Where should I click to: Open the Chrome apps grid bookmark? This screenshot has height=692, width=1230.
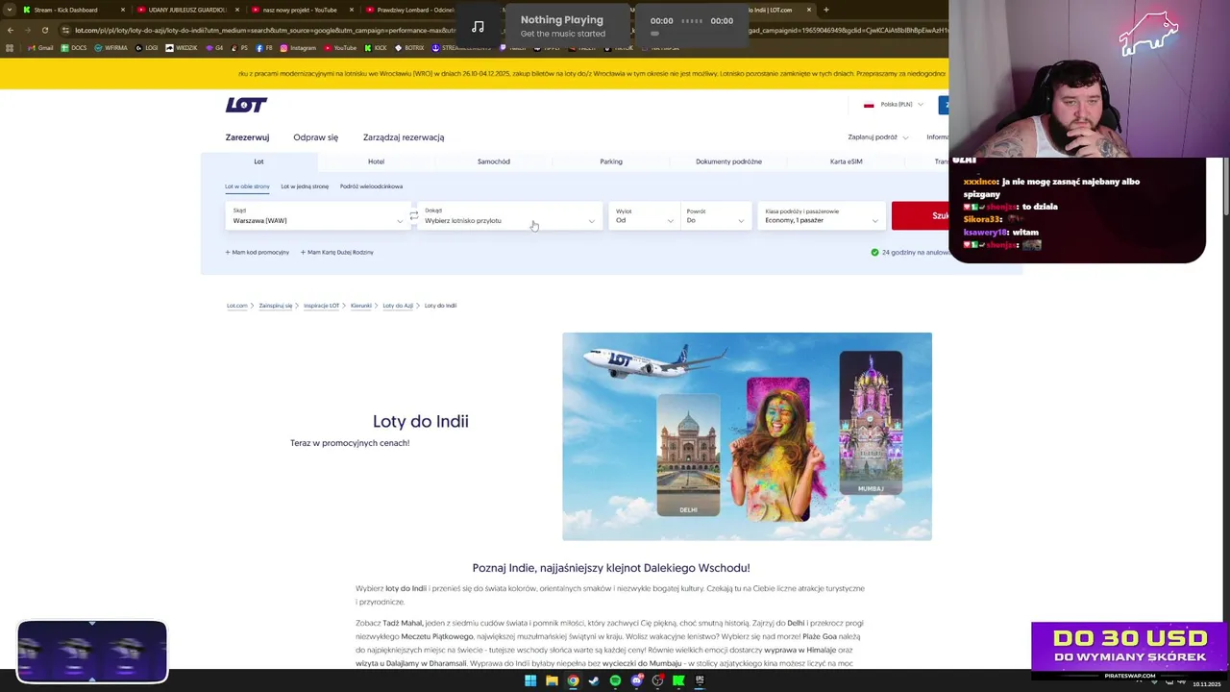tap(11, 48)
